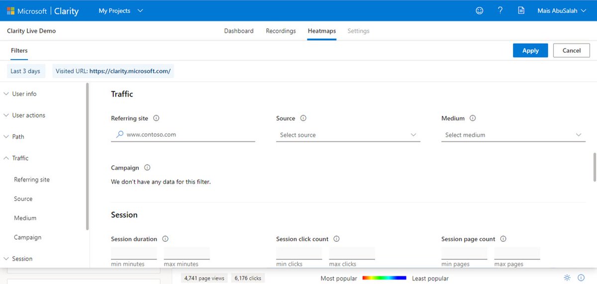The width and height of the screenshot is (597, 284).
Task: Click info icon next to Session click count
Action: (336, 239)
